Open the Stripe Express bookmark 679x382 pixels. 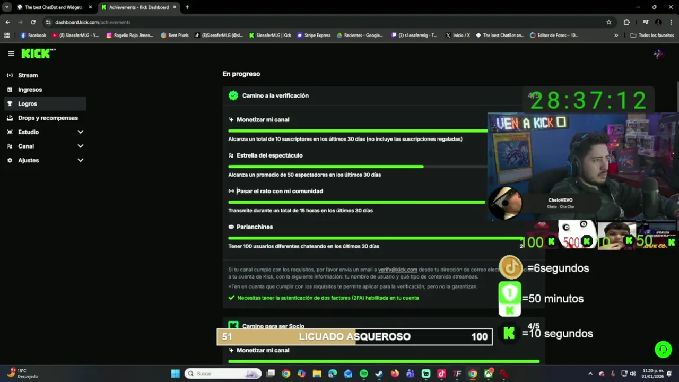coord(314,36)
